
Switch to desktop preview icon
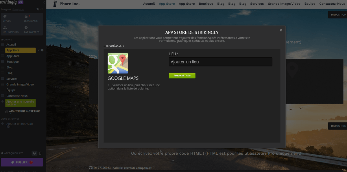34,153
